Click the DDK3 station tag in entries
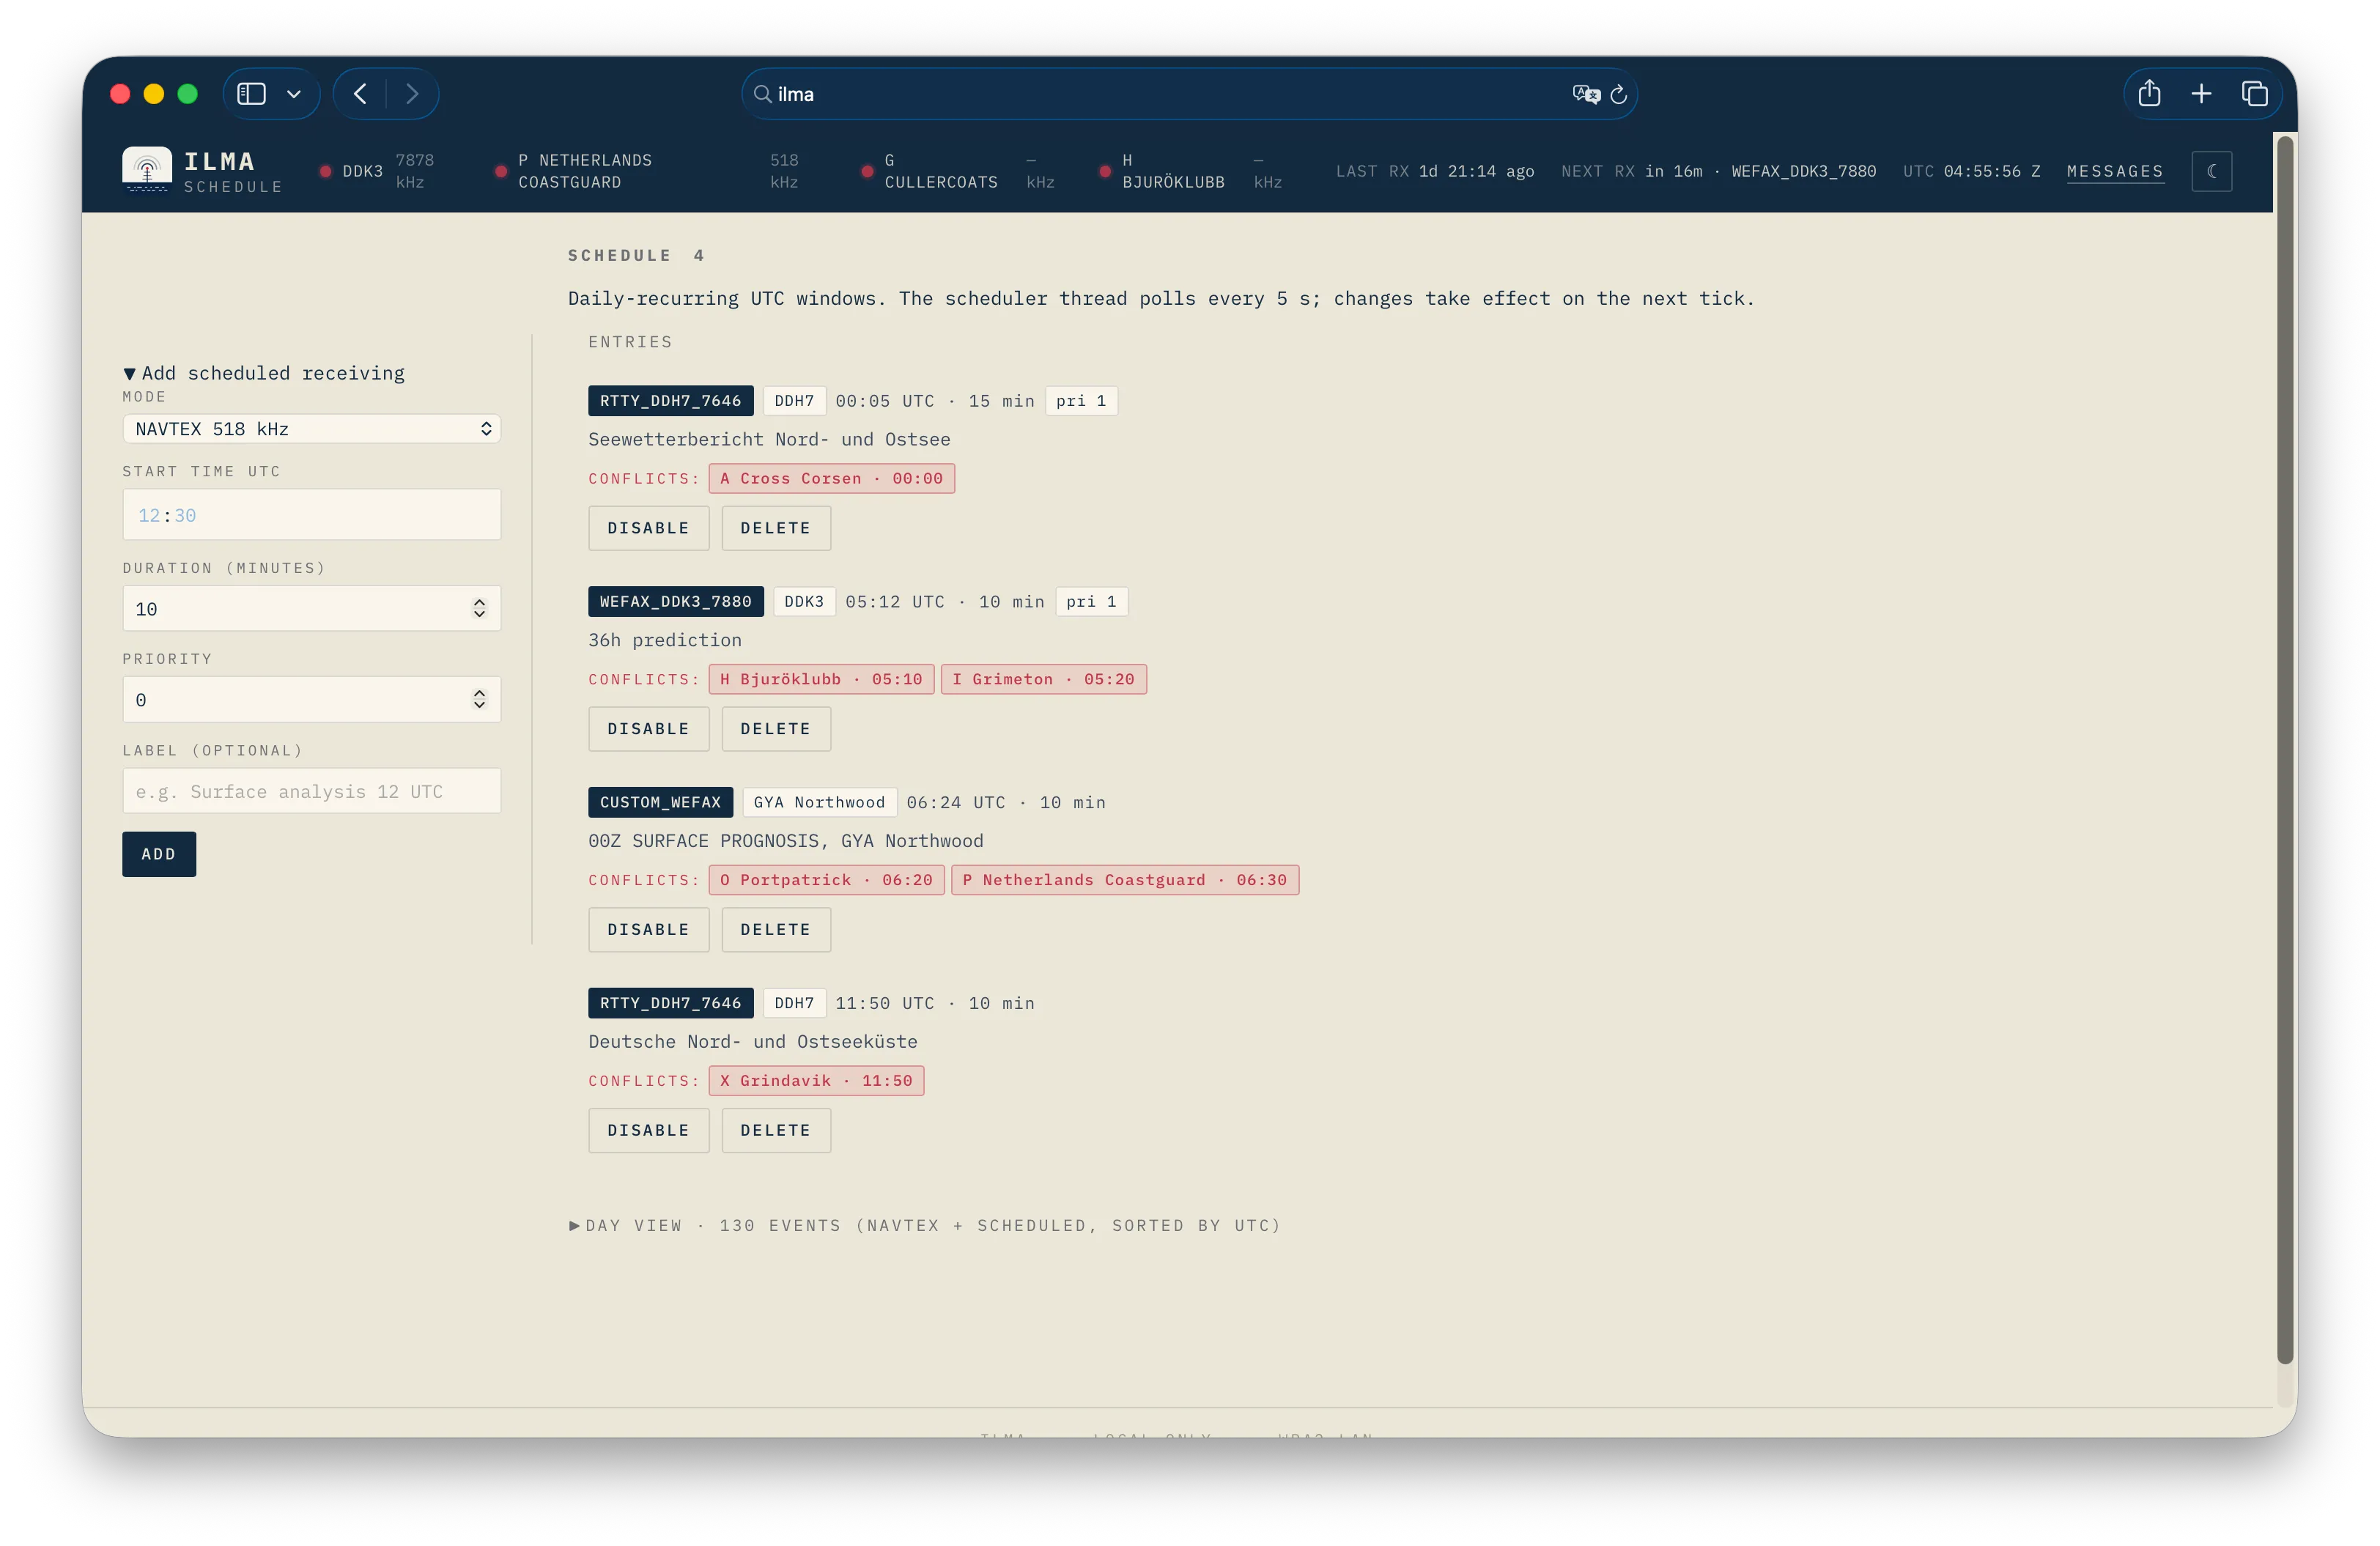This screenshot has height=1546, width=2380. 804,602
